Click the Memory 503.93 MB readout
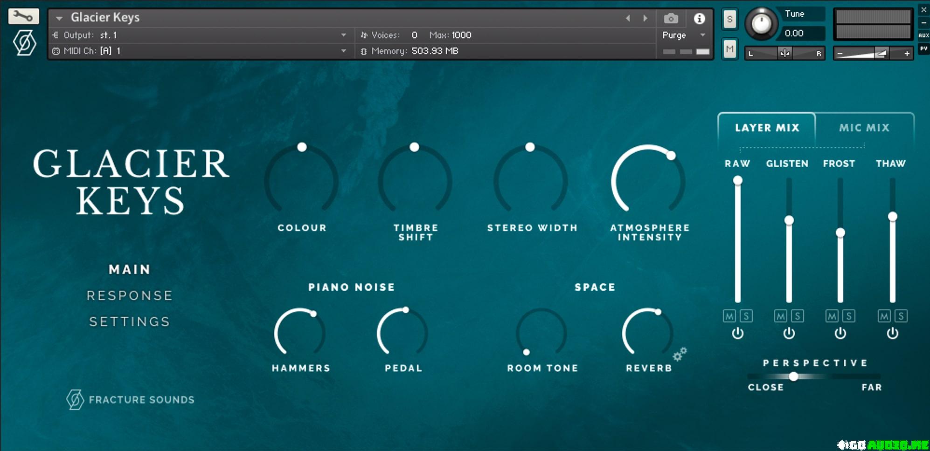 click(x=435, y=51)
